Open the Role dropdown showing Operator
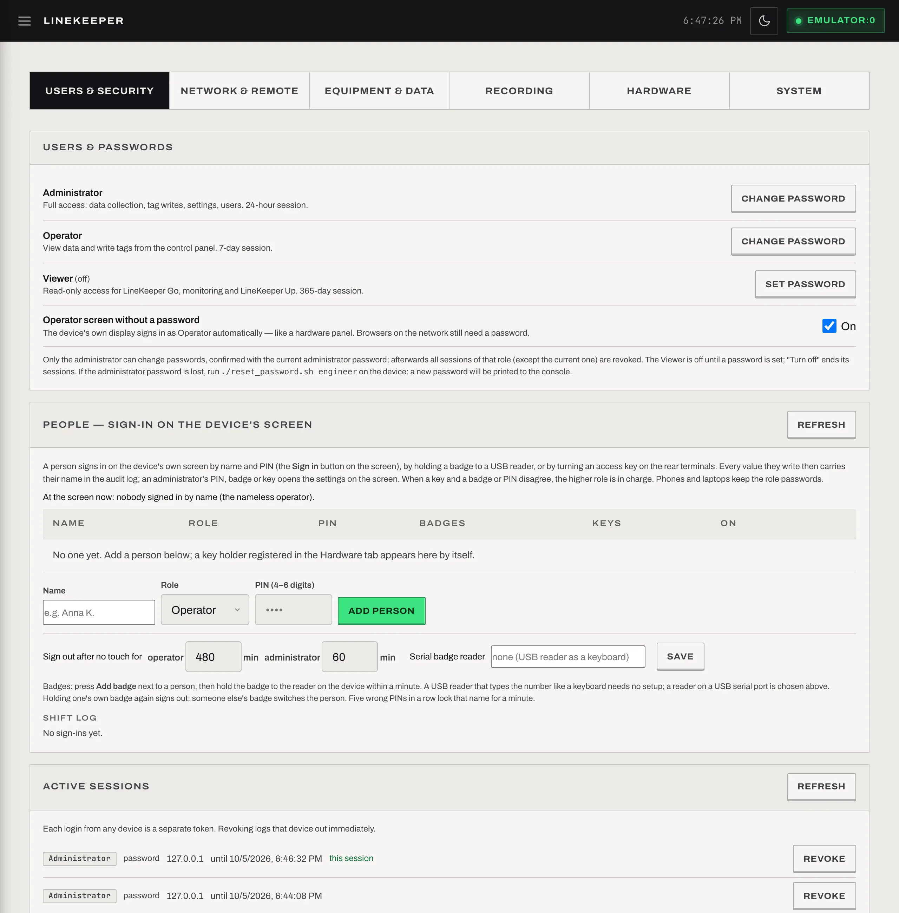The height and width of the screenshot is (913, 899). 205,610
